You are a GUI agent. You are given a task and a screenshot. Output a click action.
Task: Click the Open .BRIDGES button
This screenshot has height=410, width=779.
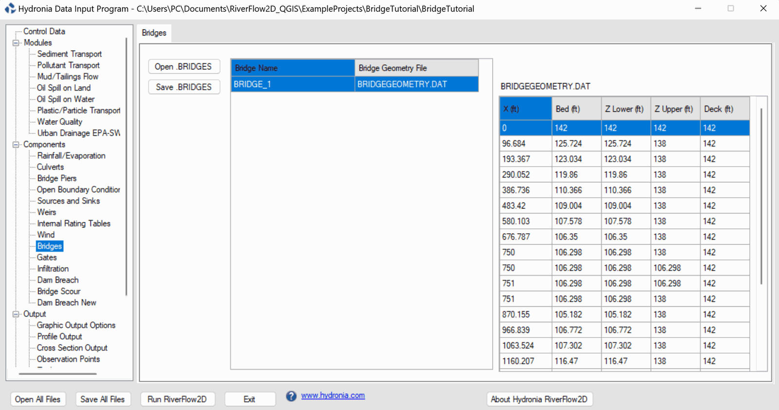[184, 67]
